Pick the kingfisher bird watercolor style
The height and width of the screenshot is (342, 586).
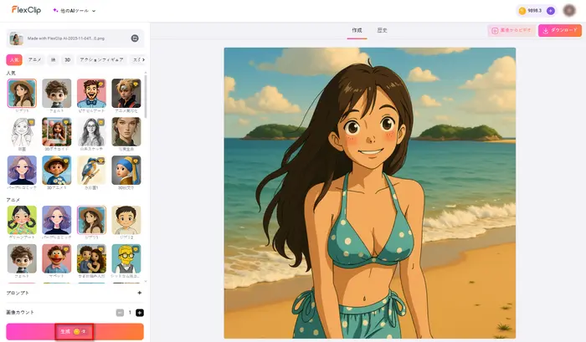click(91, 171)
